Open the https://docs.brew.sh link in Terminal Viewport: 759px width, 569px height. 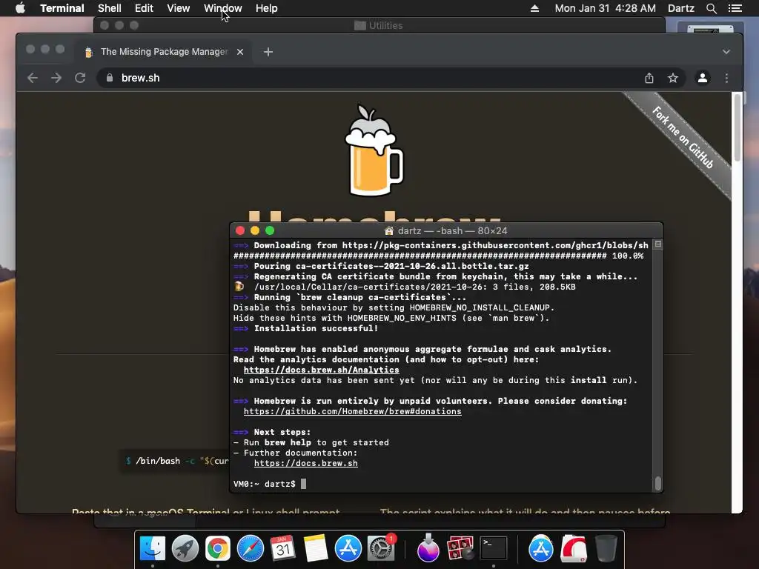tap(306, 463)
